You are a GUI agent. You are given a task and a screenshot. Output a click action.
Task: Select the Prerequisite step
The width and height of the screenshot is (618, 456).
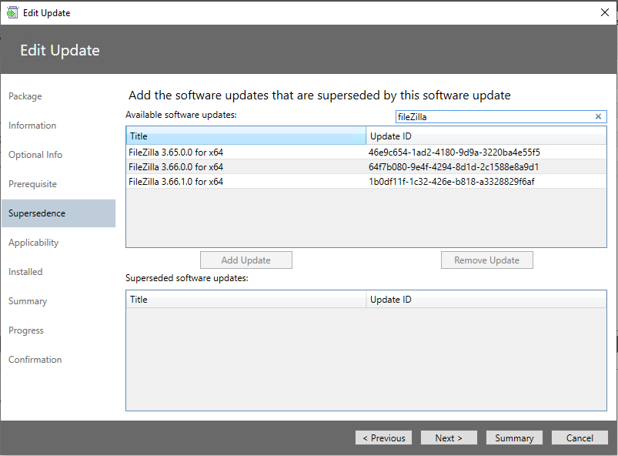pyautogui.click(x=33, y=184)
